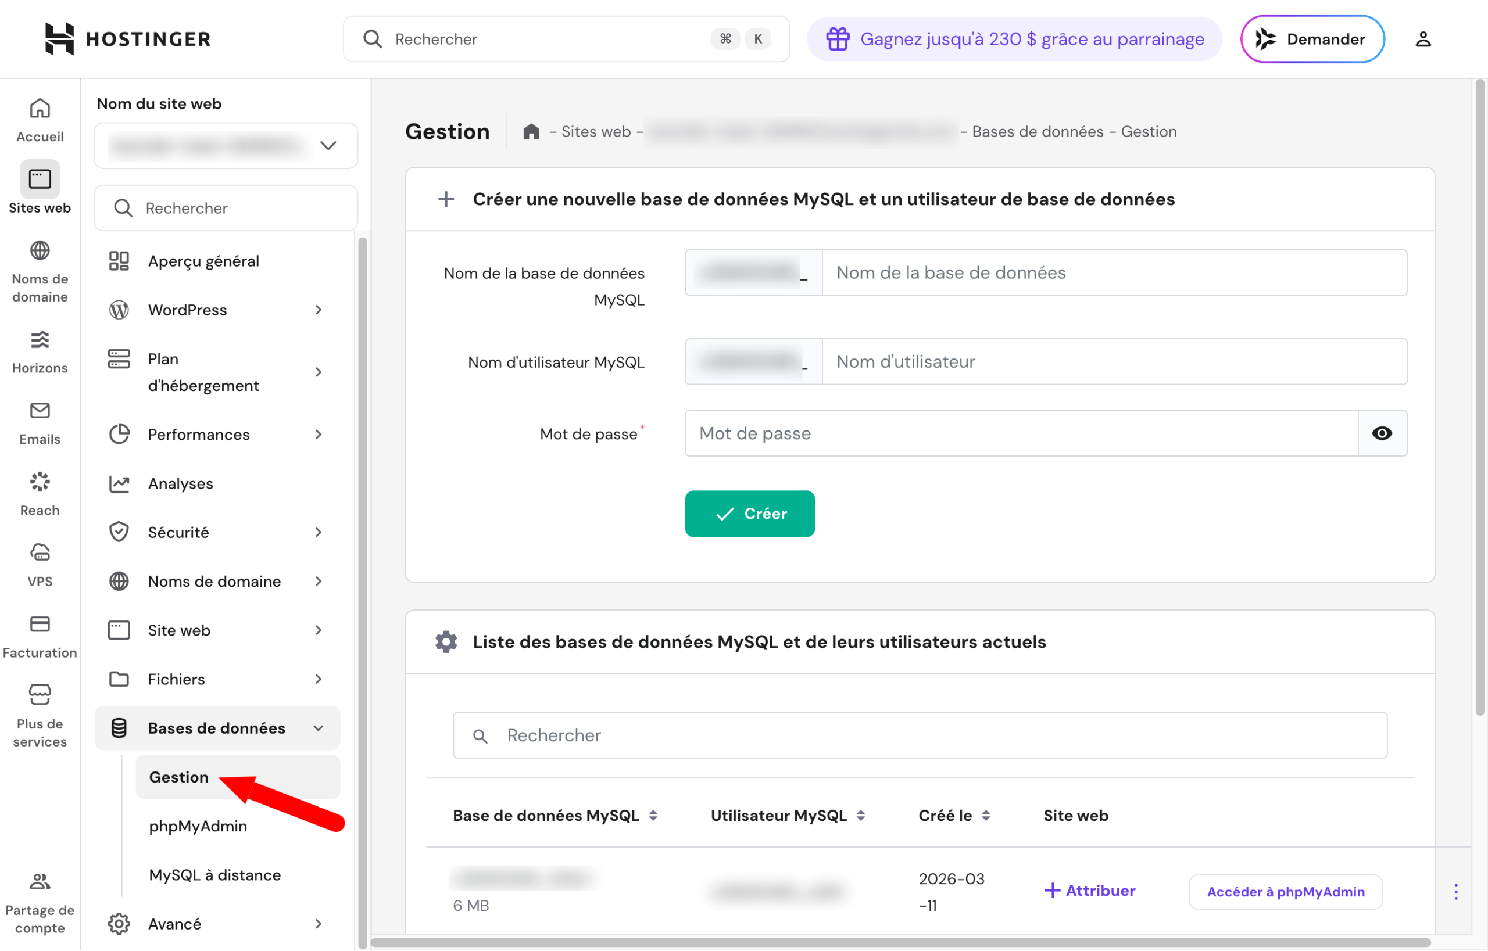Click the horizontal scrollbar at bottom
1488x951 pixels.
(x=902, y=943)
